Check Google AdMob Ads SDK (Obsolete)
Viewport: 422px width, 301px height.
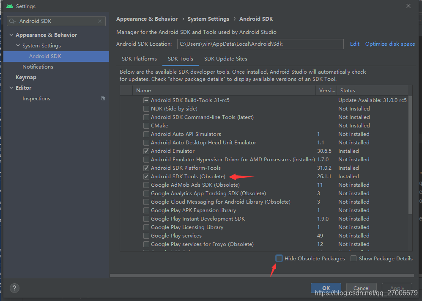[x=146, y=185]
